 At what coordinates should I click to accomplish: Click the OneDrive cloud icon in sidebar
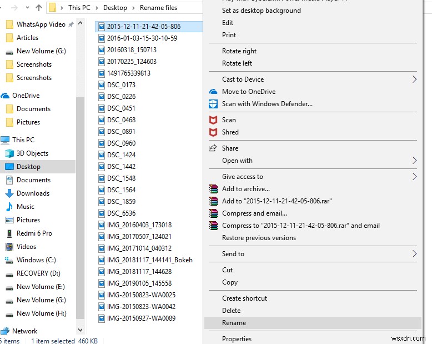click(x=5, y=96)
